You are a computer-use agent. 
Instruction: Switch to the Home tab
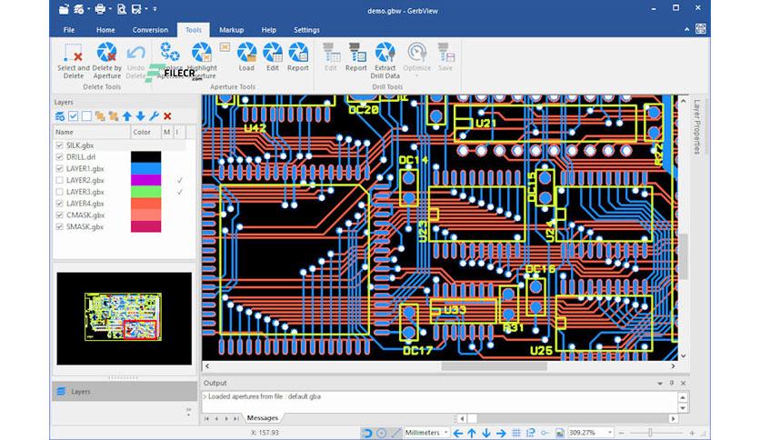105,30
